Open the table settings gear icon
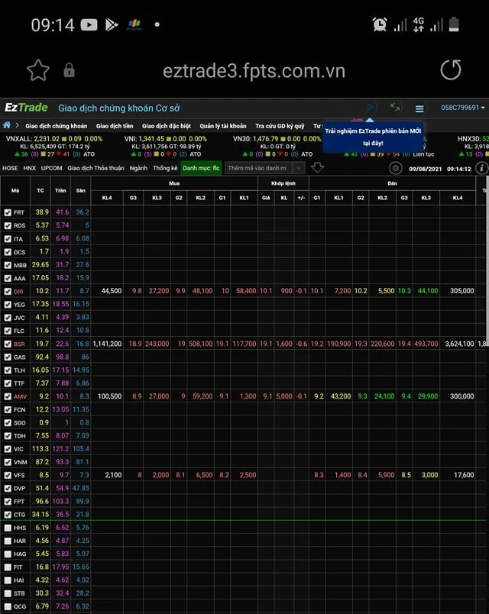The image size is (489, 614). click(x=396, y=168)
